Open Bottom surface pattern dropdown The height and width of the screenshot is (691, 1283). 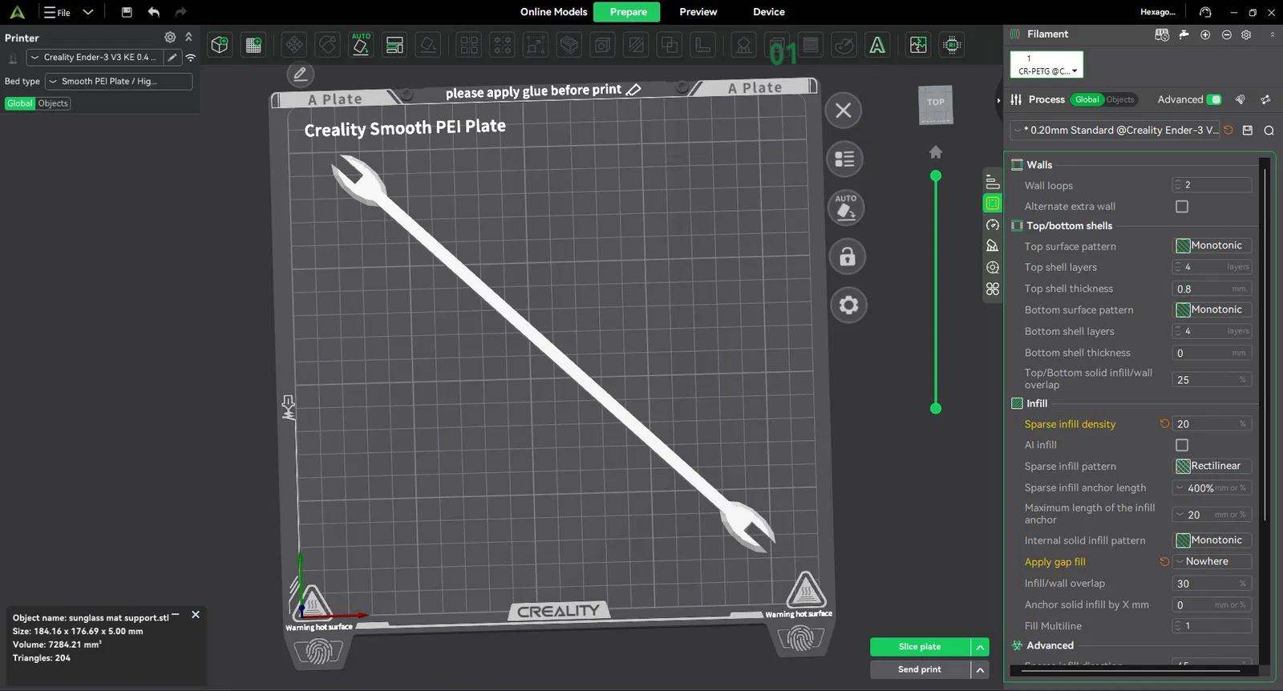pos(1212,309)
